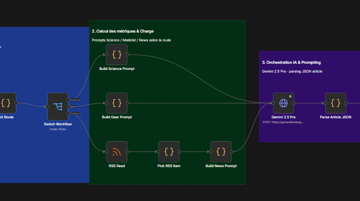Screen dimensions: 360x201
Task: Click the input port of Build Gear Prompt
Action: (106, 103)
